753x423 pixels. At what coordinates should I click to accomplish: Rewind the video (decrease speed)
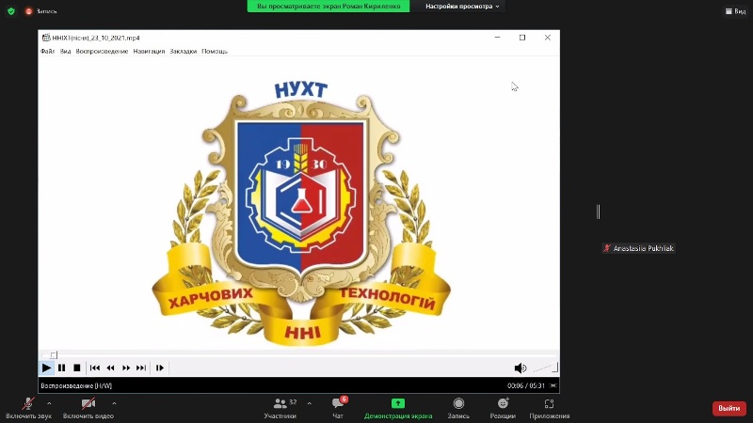[110, 368]
